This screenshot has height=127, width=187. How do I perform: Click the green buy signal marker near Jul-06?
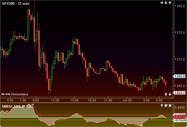click(126, 124)
